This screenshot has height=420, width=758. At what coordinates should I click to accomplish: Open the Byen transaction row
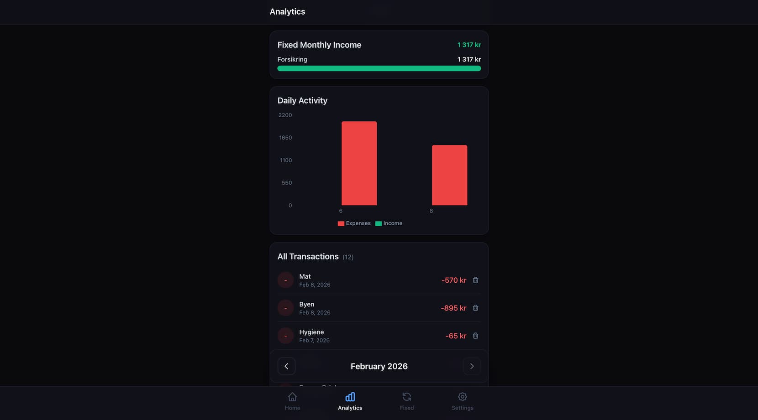pyautogui.click(x=365, y=308)
